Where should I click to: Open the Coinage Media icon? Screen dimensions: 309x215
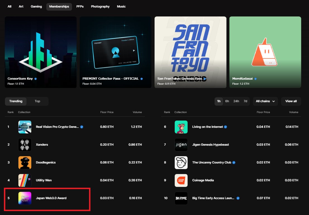point(181,180)
